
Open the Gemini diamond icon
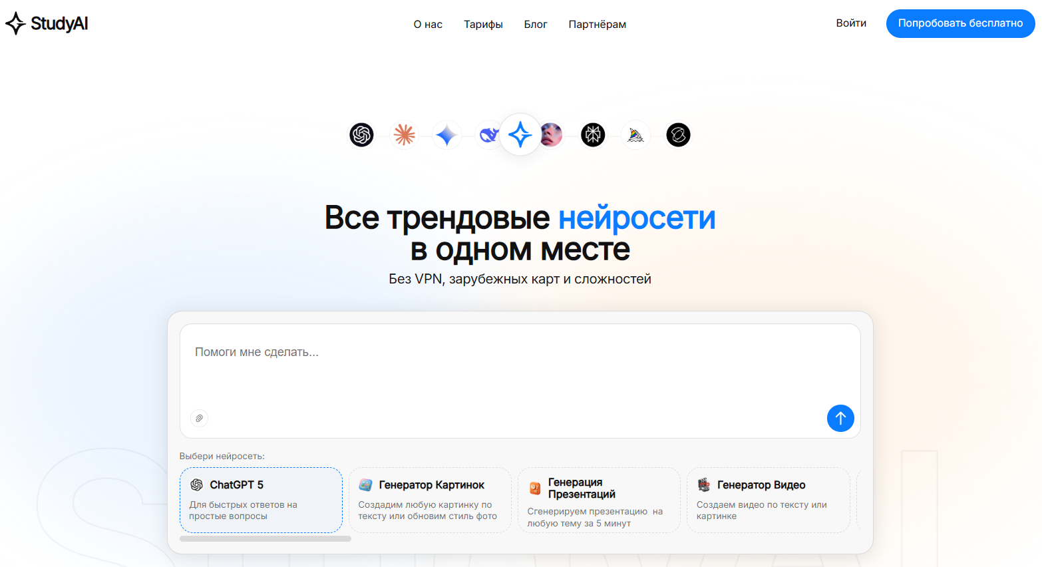pyautogui.click(x=446, y=134)
